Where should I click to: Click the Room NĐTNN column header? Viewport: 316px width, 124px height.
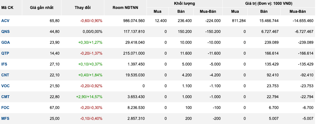125,8
